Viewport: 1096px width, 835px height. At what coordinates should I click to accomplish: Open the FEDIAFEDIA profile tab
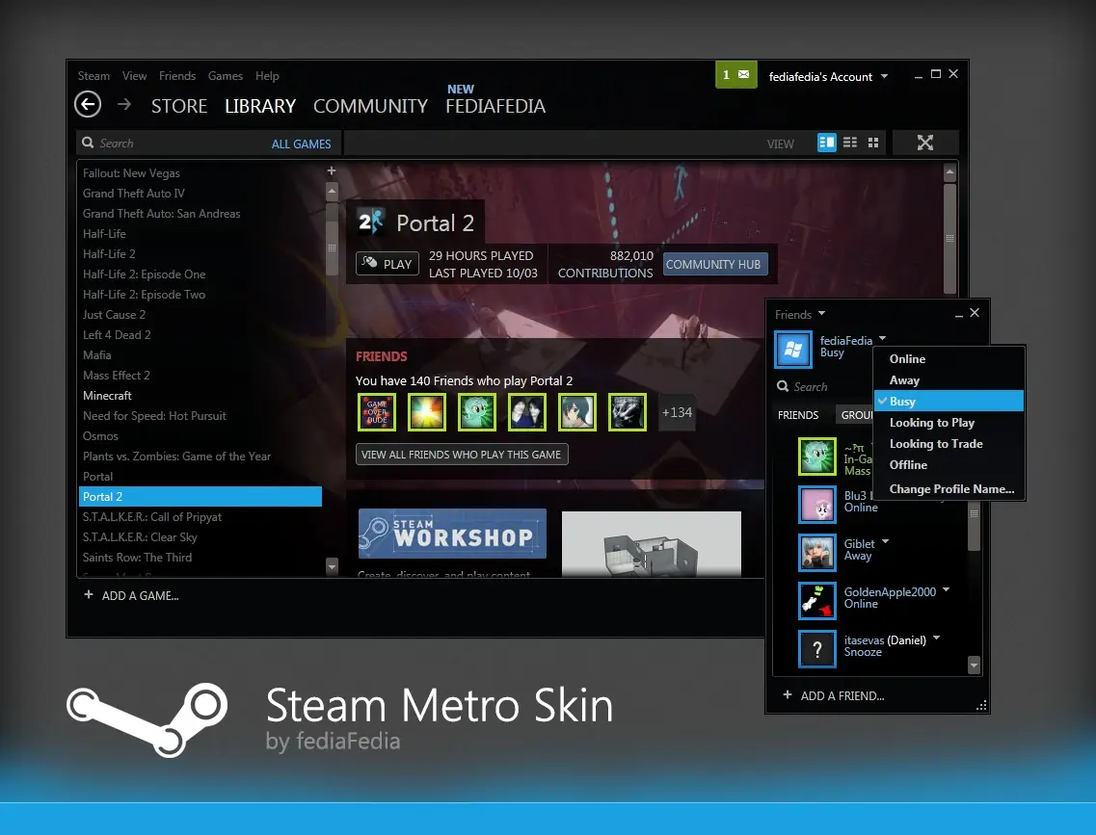495,106
